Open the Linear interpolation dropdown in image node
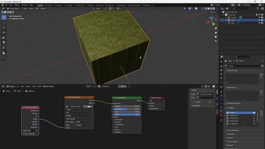Image resolution: width=265 pixels, height=149 pixels. tap(79, 109)
